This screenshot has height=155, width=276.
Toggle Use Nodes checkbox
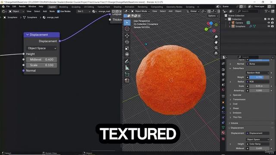pos(59,11)
